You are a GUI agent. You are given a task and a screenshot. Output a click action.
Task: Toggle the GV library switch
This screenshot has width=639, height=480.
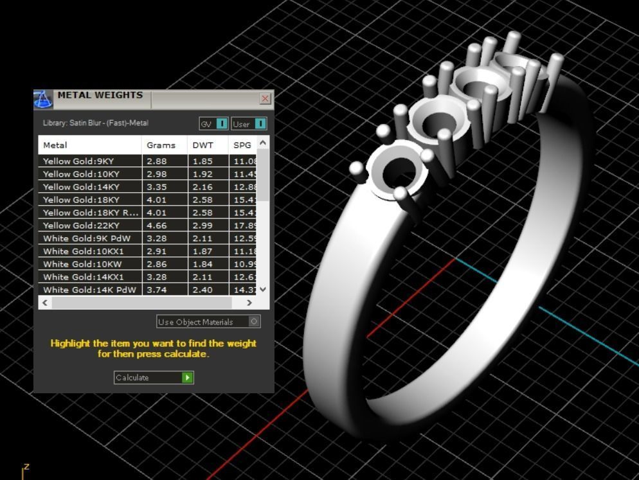coord(213,123)
